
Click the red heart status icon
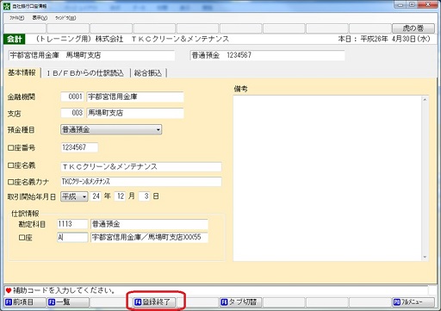click(x=9, y=290)
